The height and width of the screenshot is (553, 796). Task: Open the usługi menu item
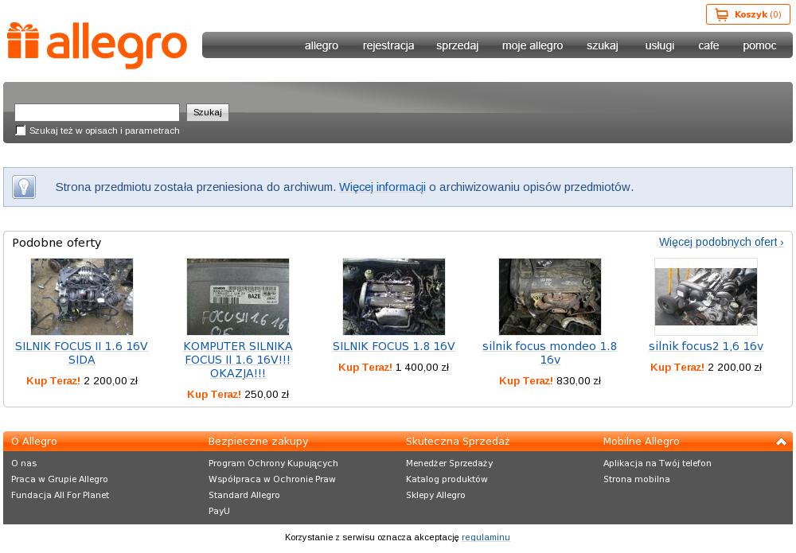point(659,45)
